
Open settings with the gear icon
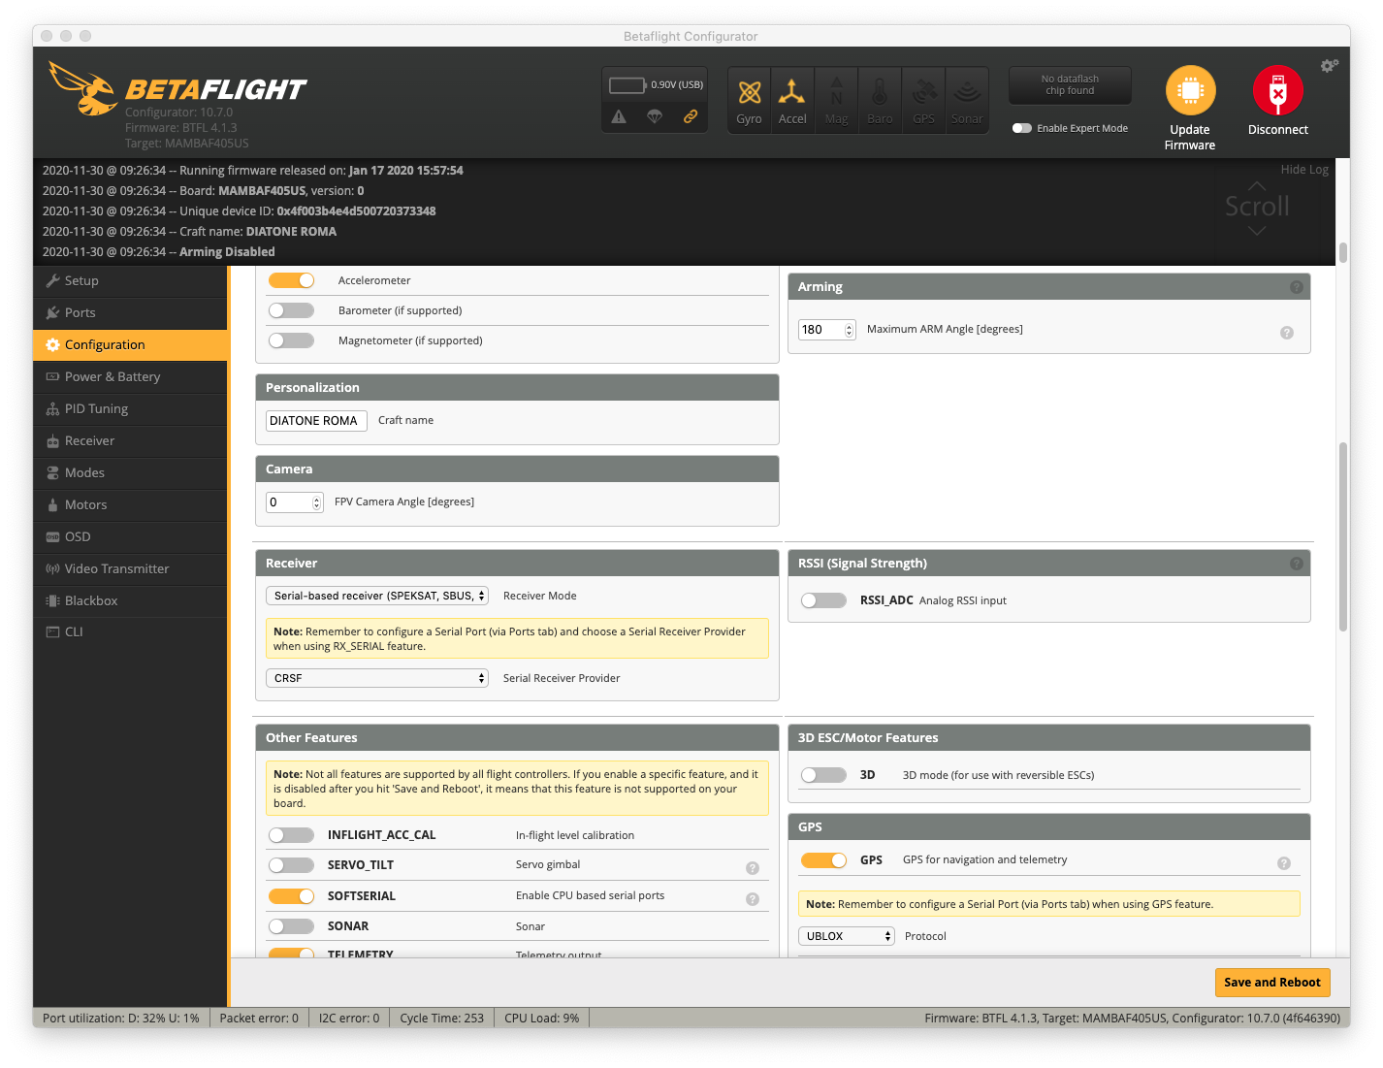pos(1329,65)
